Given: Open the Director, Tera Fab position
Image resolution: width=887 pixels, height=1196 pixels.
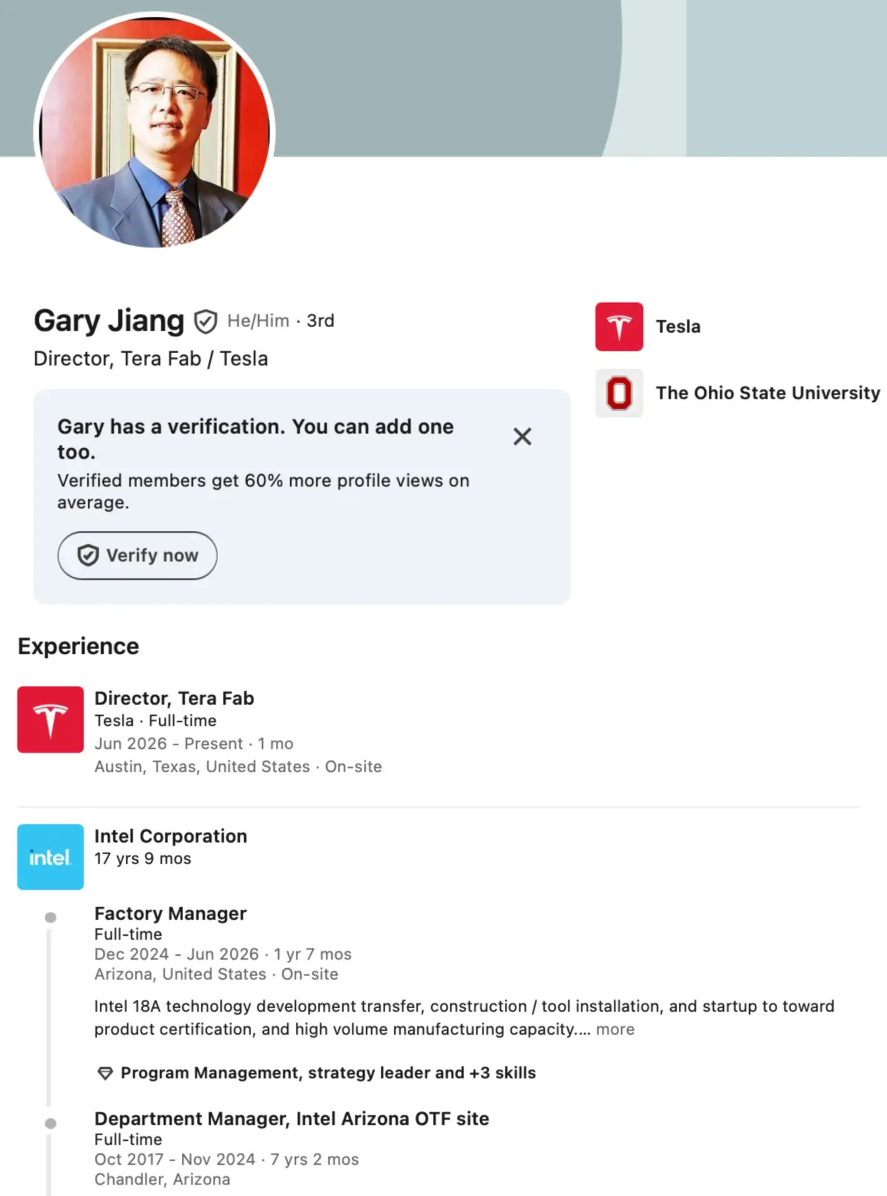Looking at the screenshot, I should [x=174, y=698].
